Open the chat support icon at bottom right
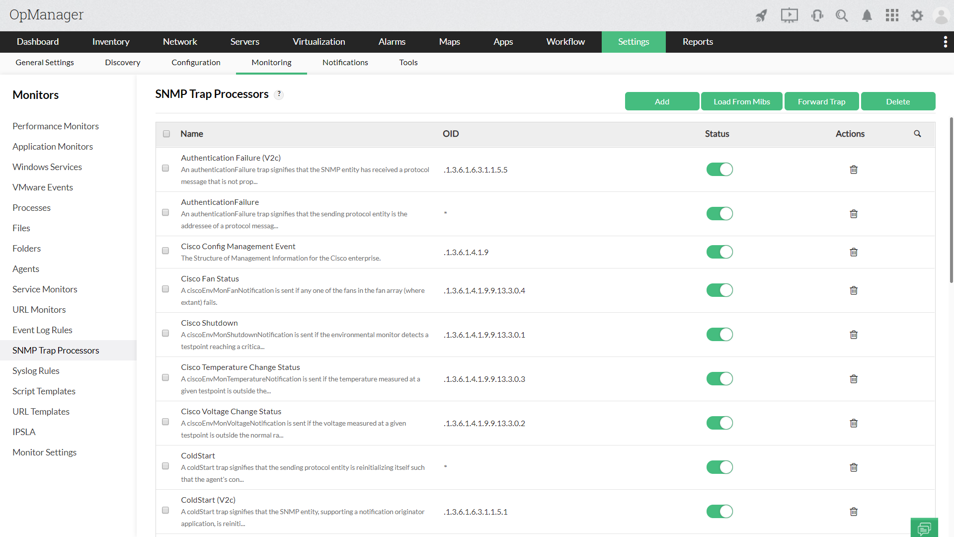 [924, 528]
